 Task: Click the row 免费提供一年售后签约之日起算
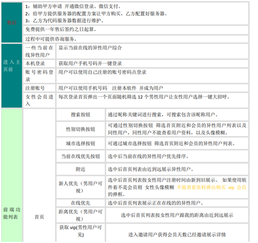click(x=136, y=30)
